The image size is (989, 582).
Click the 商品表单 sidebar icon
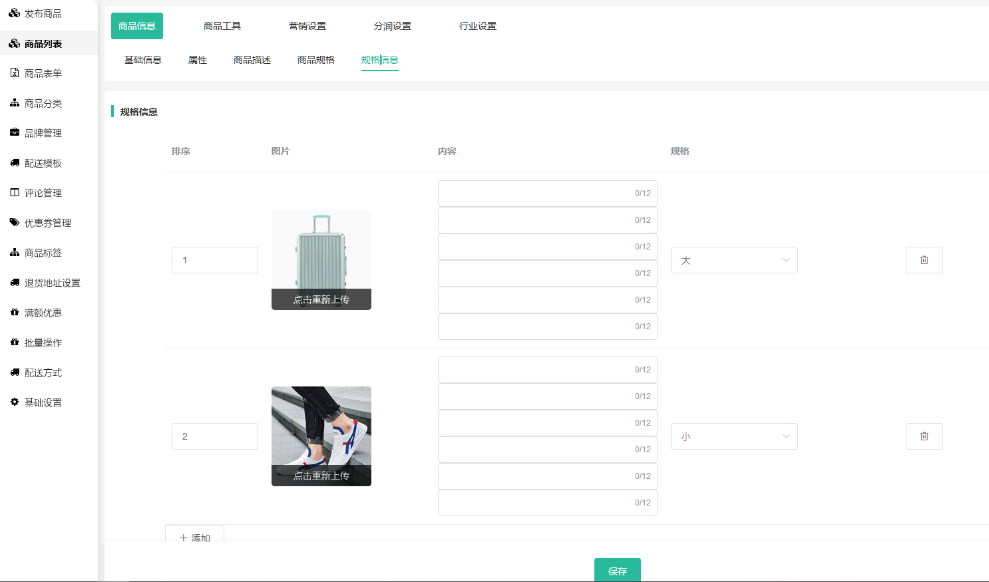(14, 73)
